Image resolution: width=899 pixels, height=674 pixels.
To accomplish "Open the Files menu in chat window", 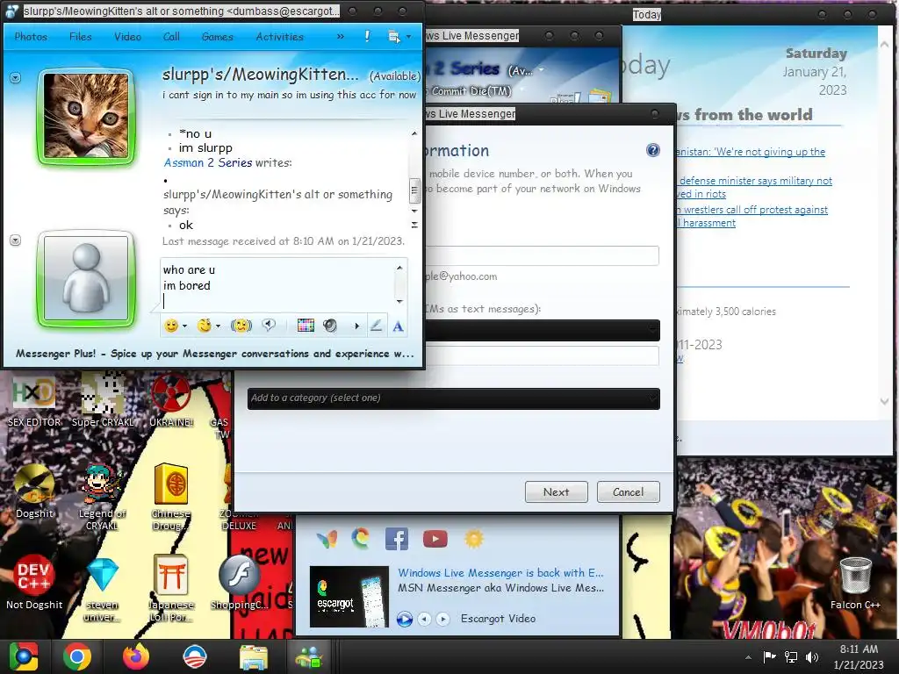I will pos(80,36).
